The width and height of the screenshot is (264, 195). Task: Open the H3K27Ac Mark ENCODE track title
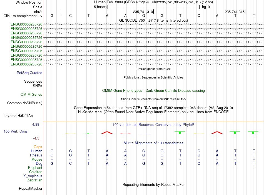point(153,112)
